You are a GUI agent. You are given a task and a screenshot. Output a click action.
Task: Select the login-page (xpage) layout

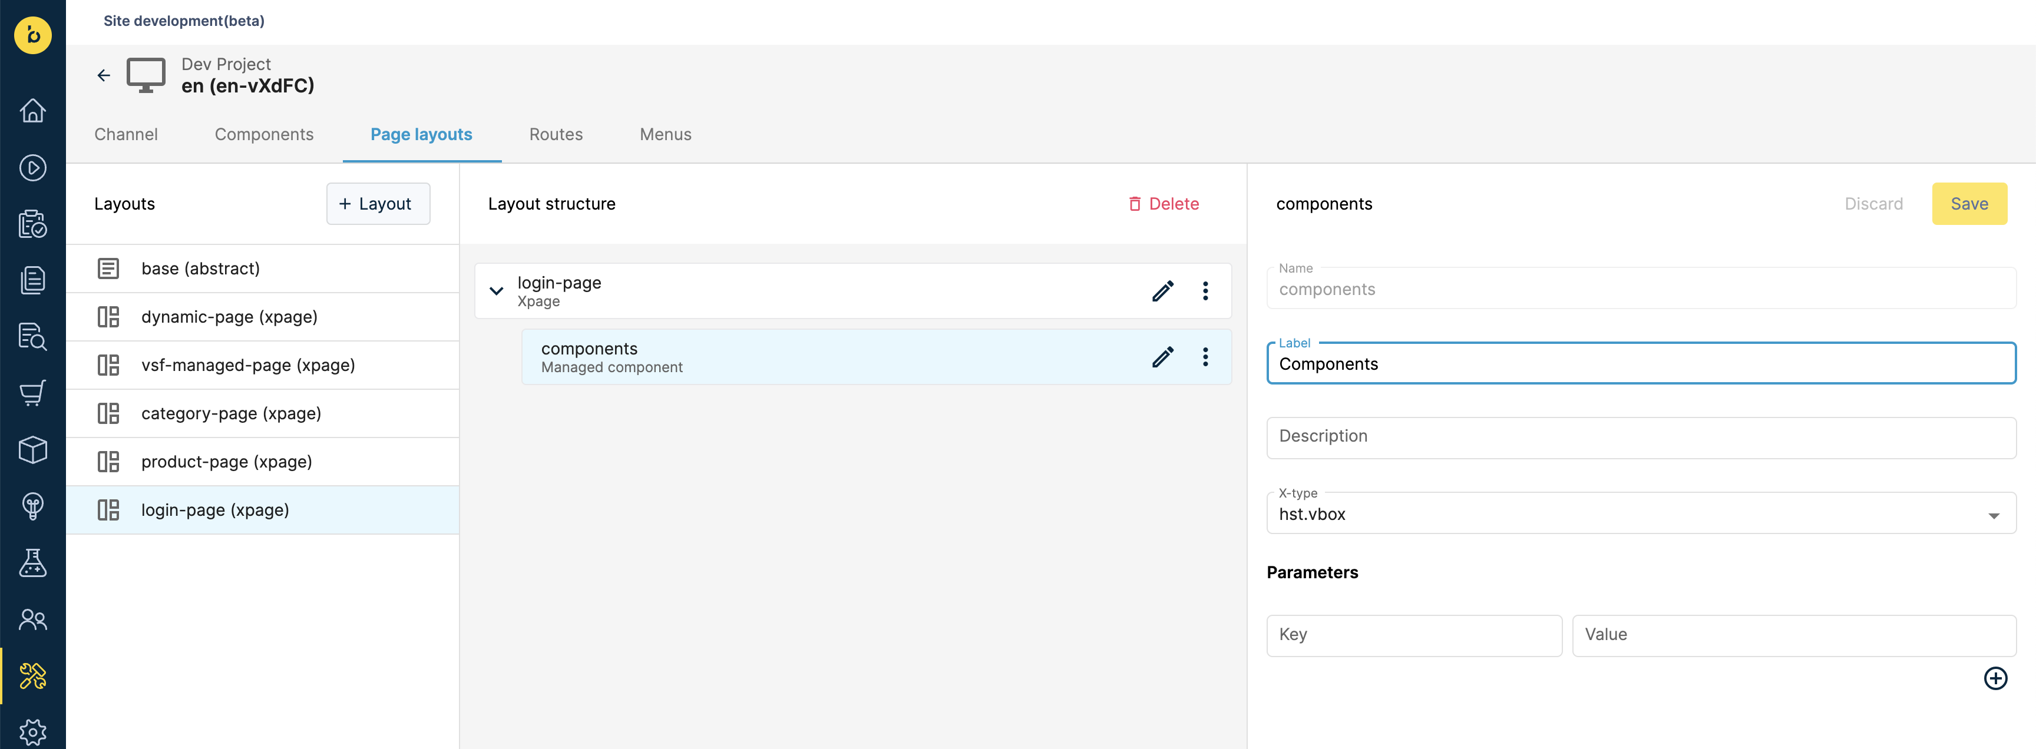262,509
